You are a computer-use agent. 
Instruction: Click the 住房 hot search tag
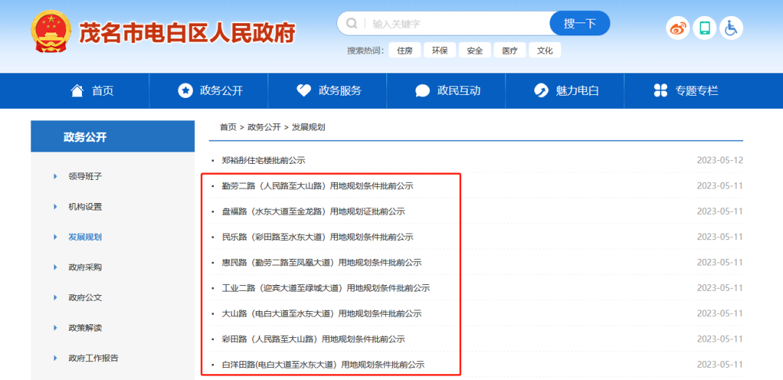tap(405, 51)
